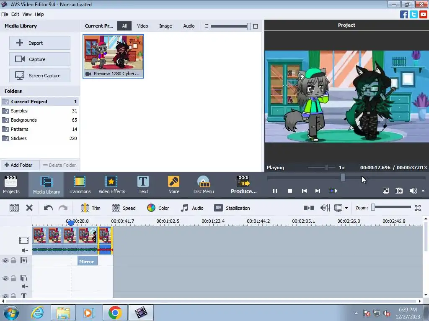Jump to previous frame

(x=304, y=191)
